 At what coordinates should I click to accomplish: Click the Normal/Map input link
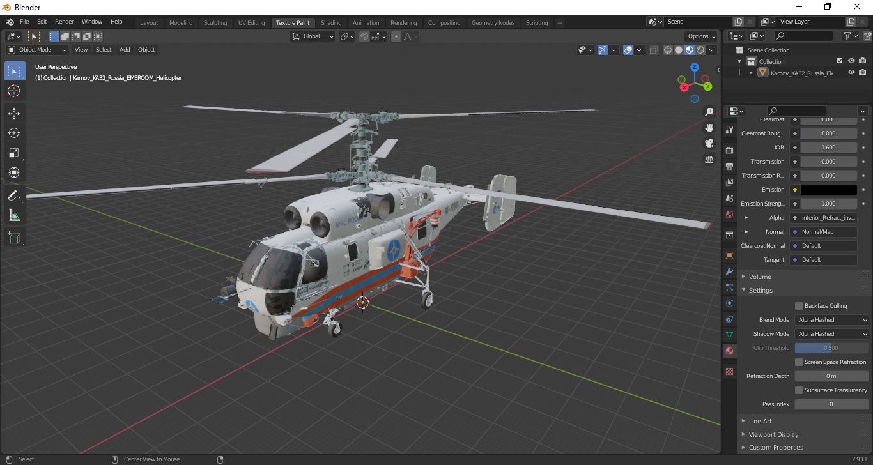coord(823,232)
